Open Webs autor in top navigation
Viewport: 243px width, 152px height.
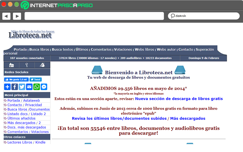click(x=166, y=50)
